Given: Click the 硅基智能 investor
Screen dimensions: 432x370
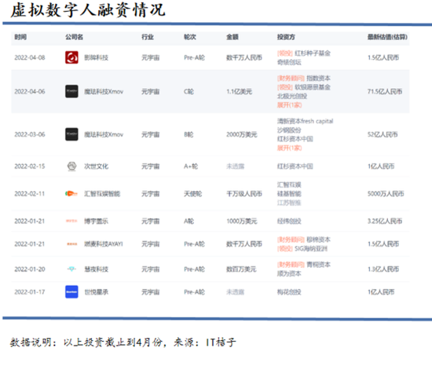Looking at the screenshot, I should 289,194.
